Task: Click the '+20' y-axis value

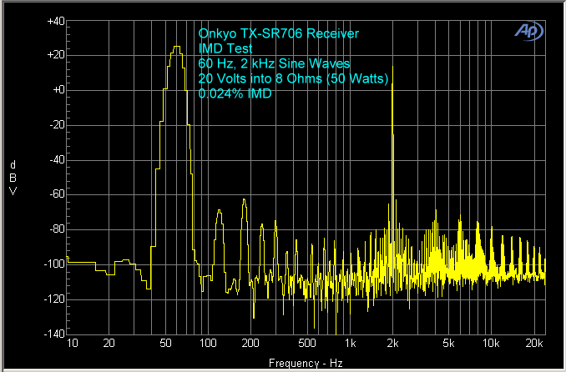Action: coord(56,55)
